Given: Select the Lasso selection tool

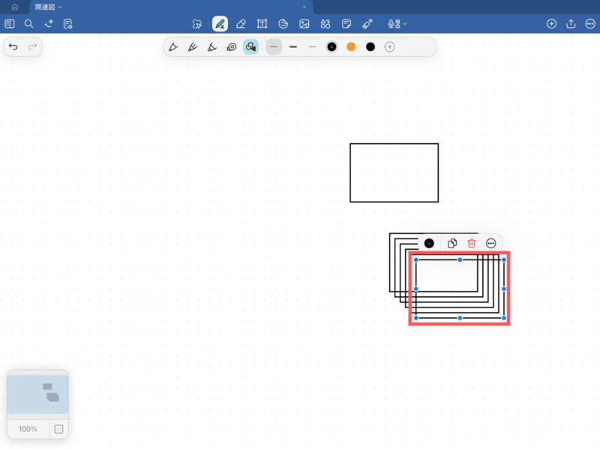Looking at the screenshot, I should point(197,24).
